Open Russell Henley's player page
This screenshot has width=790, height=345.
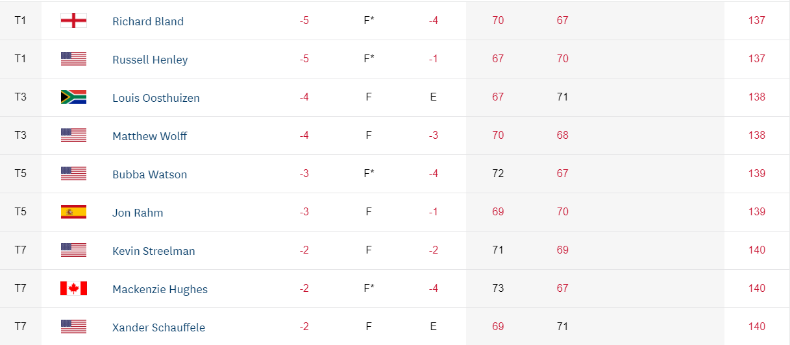coord(150,60)
